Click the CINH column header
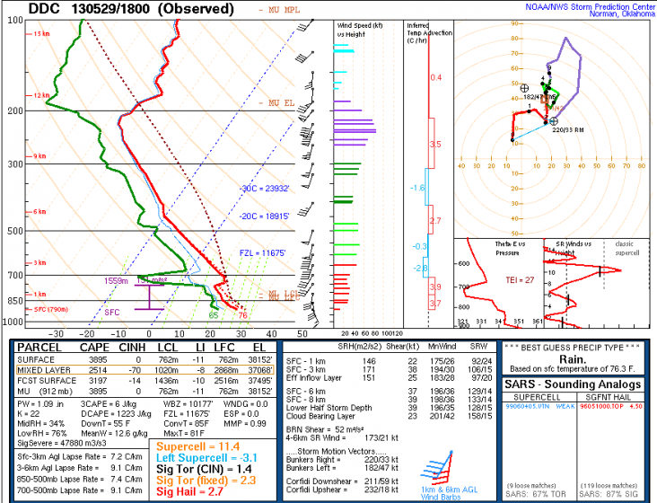The image size is (657, 503). click(132, 348)
